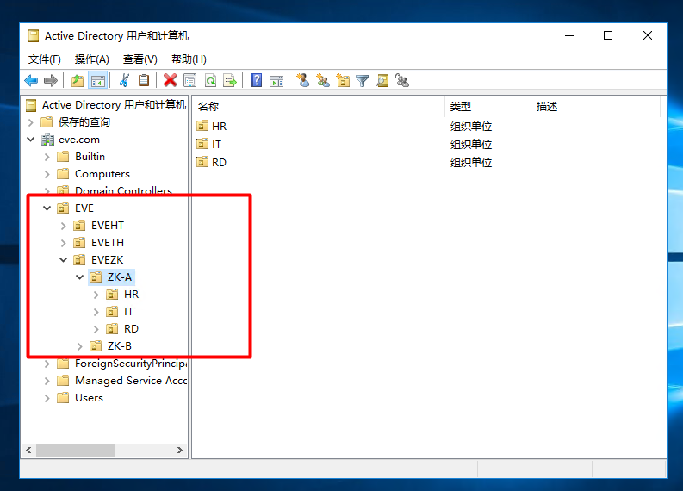
Task: Go up one level with folder icon
Action: pos(78,81)
